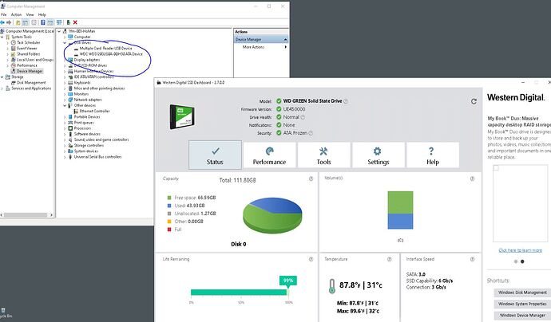Select the WDC WDS120G ATA Device entry
Image resolution: width=551 pixels, height=322 pixels.
click(x=111, y=54)
